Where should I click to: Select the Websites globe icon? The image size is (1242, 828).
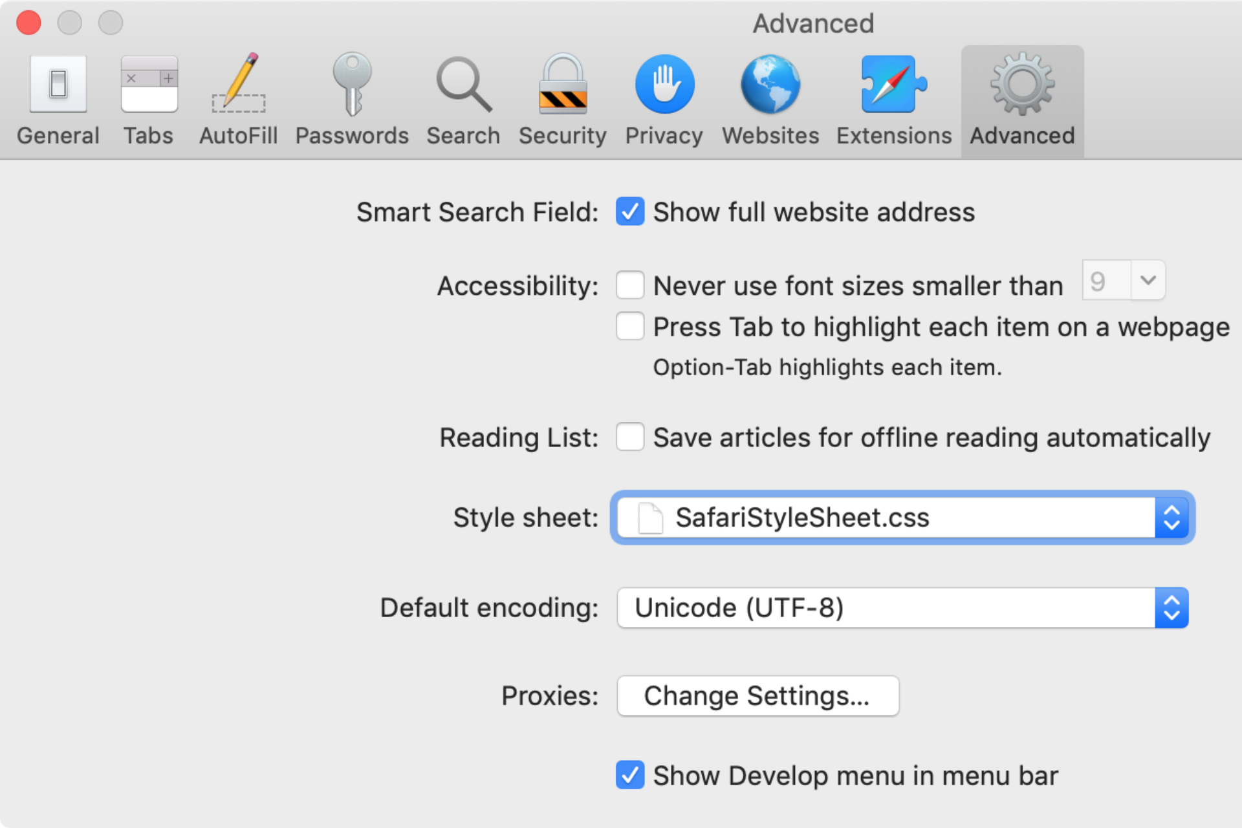[x=770, y=84]
